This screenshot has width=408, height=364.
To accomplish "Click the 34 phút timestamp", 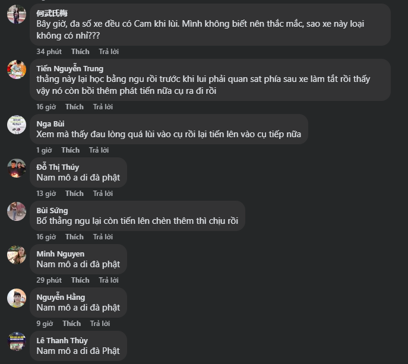I will pyautogui.click(x=49, y=52).
